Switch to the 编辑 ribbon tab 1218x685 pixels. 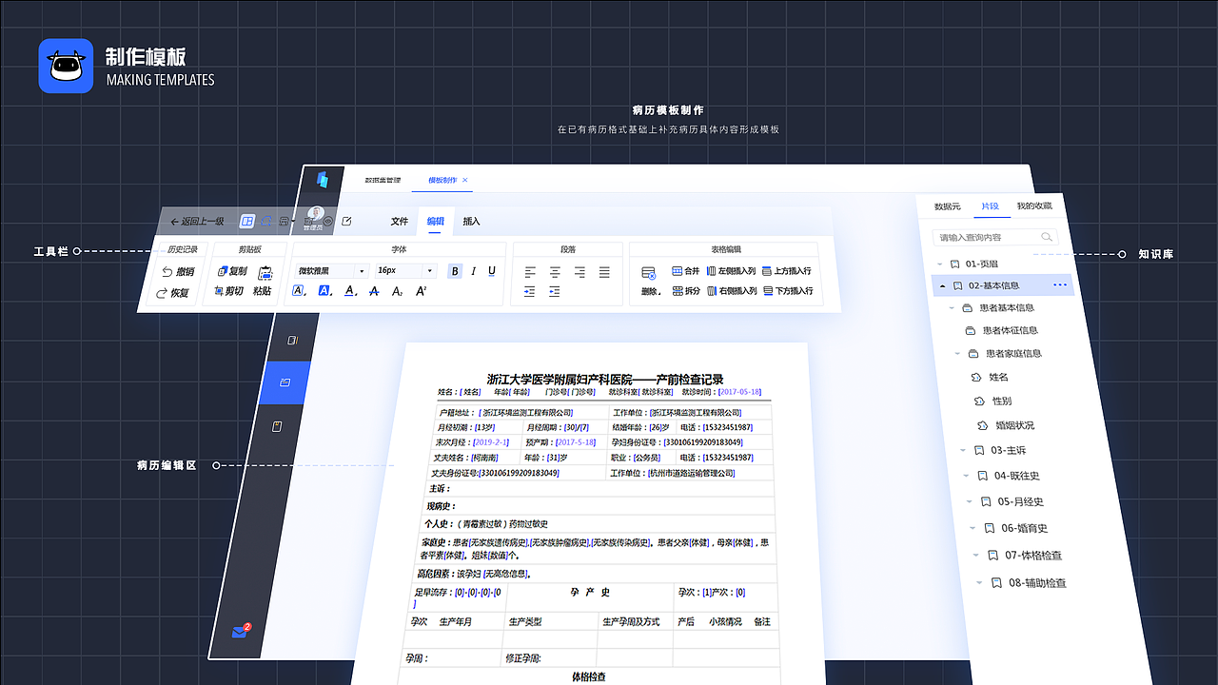436,221
